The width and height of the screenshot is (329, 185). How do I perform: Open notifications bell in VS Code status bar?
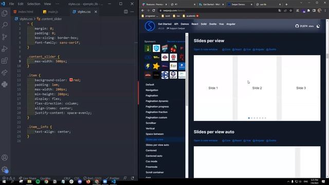[x=133, y=178]
